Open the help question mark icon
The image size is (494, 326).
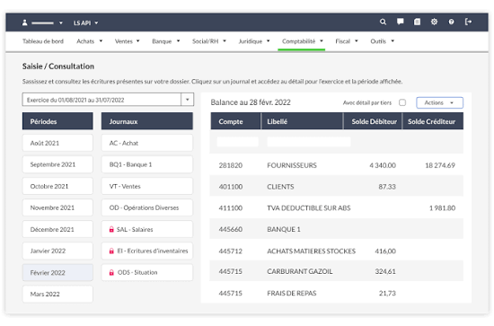coord(451,22)
